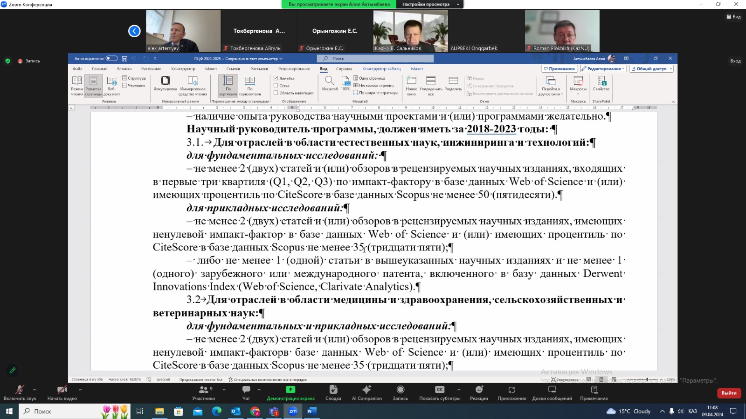
Task: Open a New Window (Новое окно)
Action: (x=411, y=86)
